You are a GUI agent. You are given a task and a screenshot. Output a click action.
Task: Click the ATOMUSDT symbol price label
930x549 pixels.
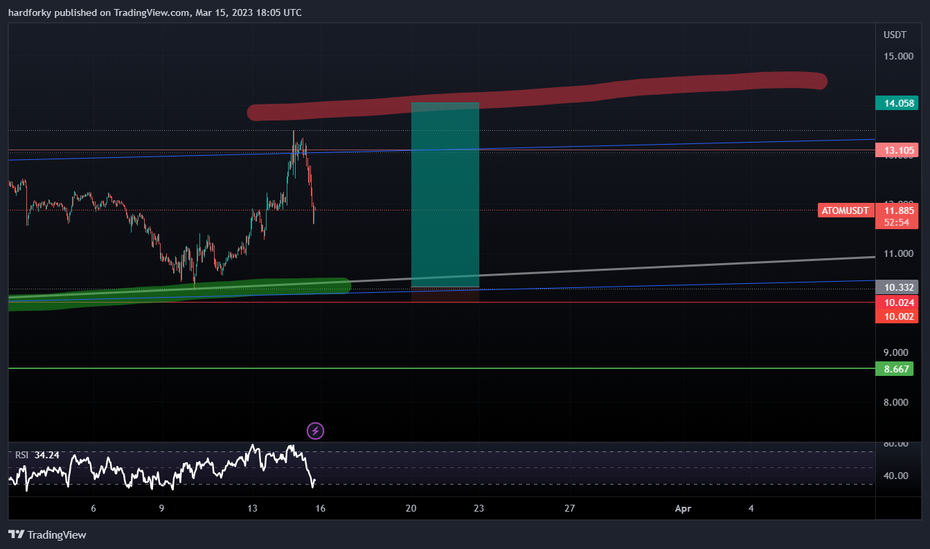click(x=846, y=210)
